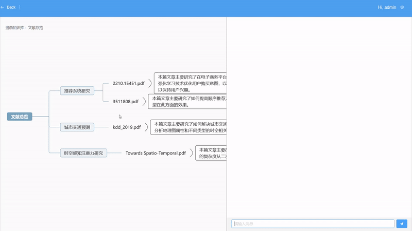Click the summary box beside Towards Spatio-Temporal.pdf
The height and width of the screenshot is (231, 412).
(x=211, y=153)
